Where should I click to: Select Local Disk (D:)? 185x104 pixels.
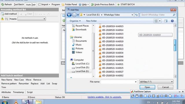[x=81, y=67]
